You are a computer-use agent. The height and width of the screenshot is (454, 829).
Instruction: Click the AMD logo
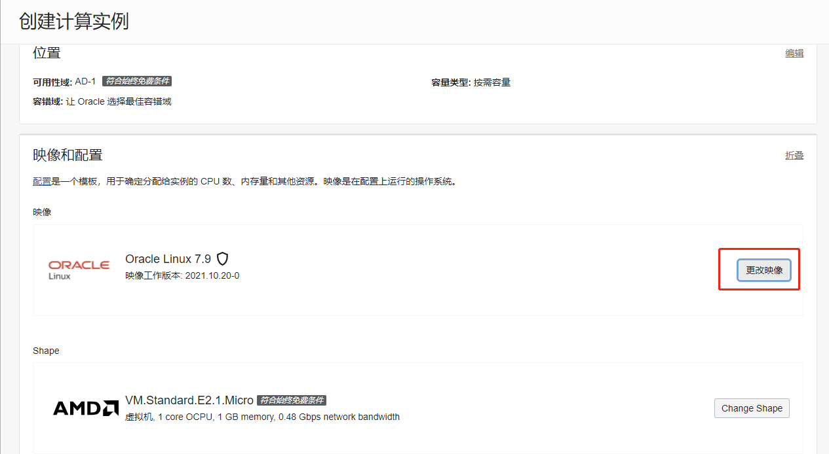86,408
